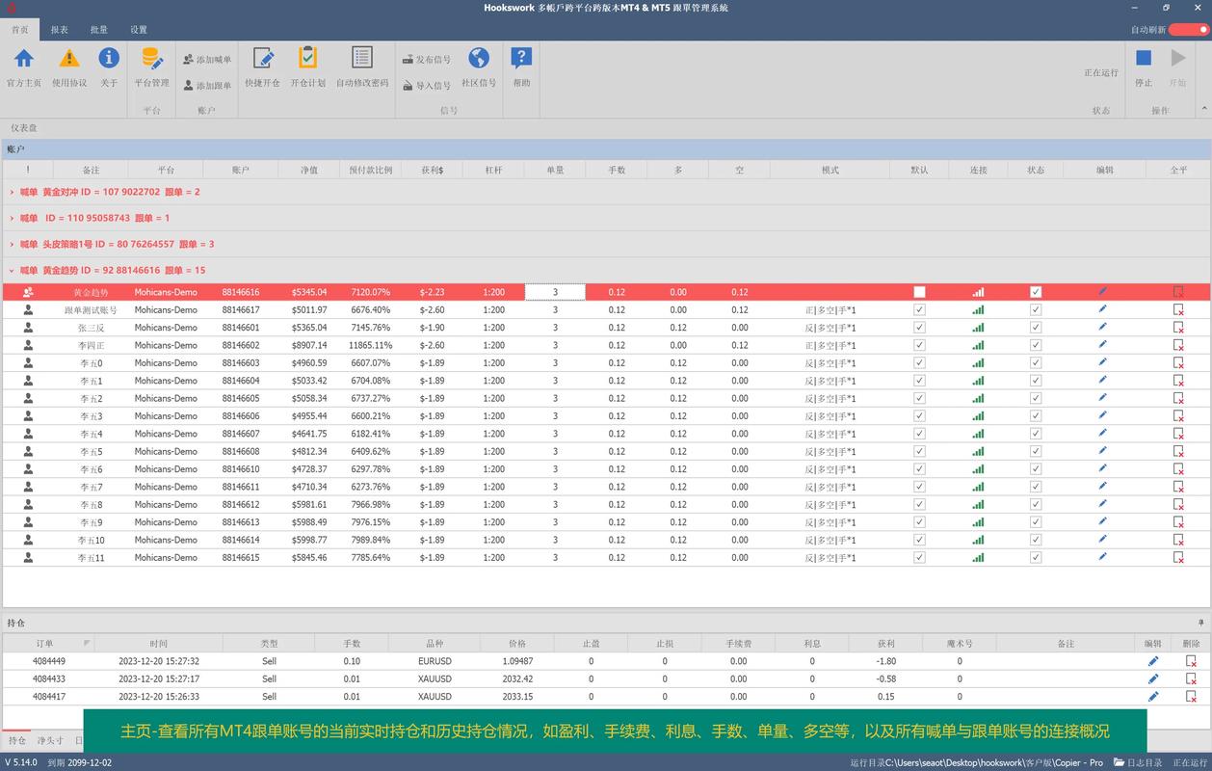Viewport: 1212px width, 771px height.
Task: Toggle 状态 checkbox for 黄金趋势 row
Action: pos(1036,292)
